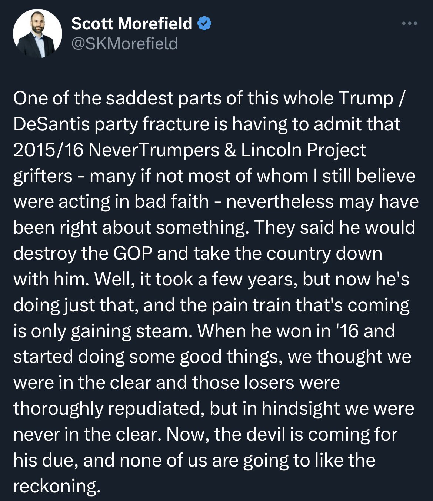
Task: Click the line starting 'destroy the GOP'
Action: 198,254
